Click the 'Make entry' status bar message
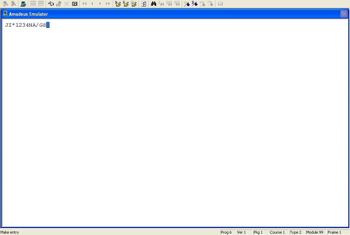350x235 pixels. (x=10, y=232)
